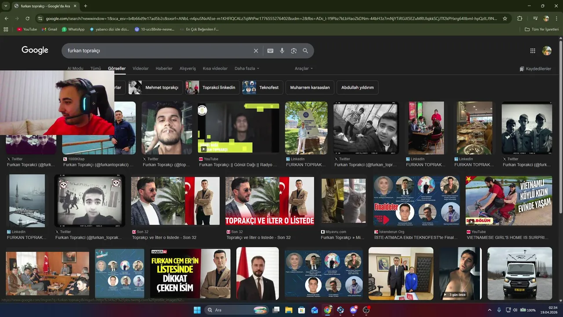Open the 3 gün önce video thumbnail

pos(461,273)
